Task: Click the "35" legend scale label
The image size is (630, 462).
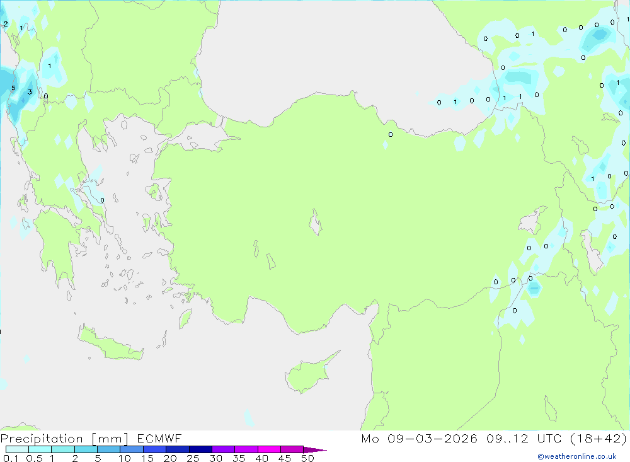Action: coord(239,458)
